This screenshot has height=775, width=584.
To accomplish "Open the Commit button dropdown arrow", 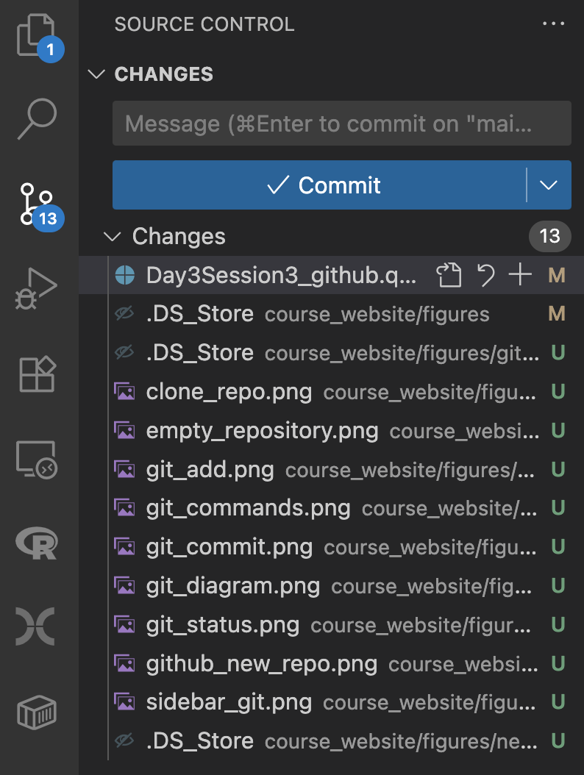I will click(549, 185).
